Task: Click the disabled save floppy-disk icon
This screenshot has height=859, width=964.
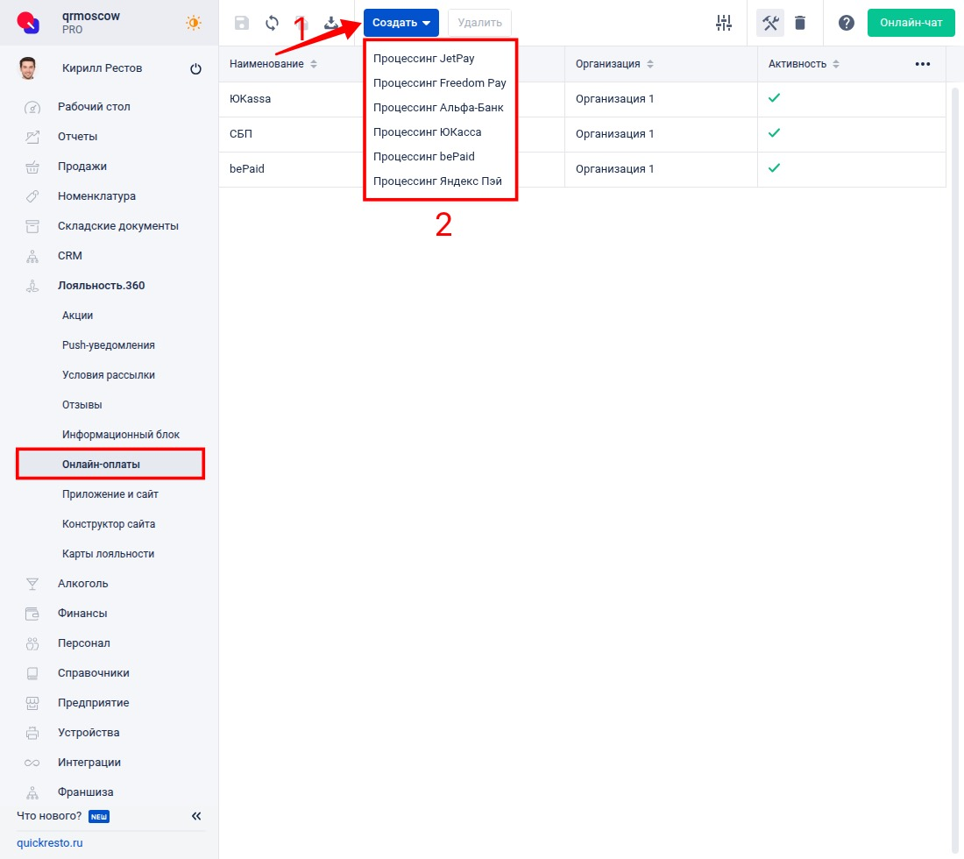Action: 242,24
